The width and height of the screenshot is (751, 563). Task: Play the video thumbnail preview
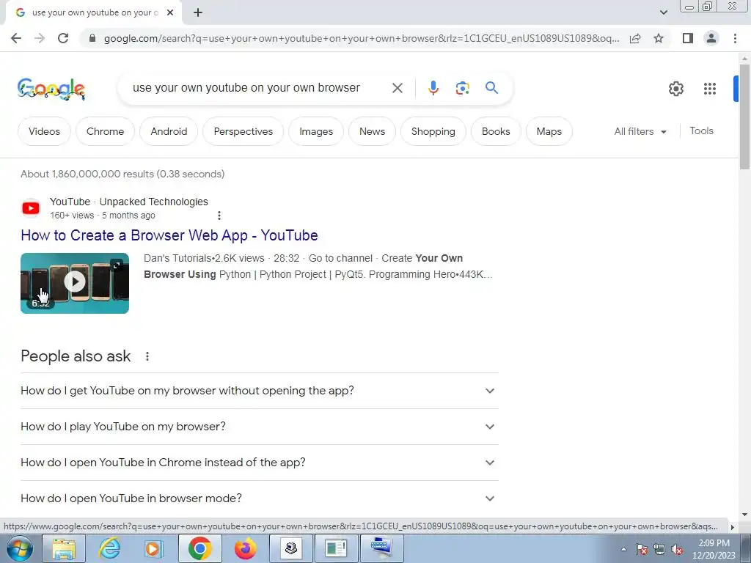pyautogui.click(x=75, y=283)
